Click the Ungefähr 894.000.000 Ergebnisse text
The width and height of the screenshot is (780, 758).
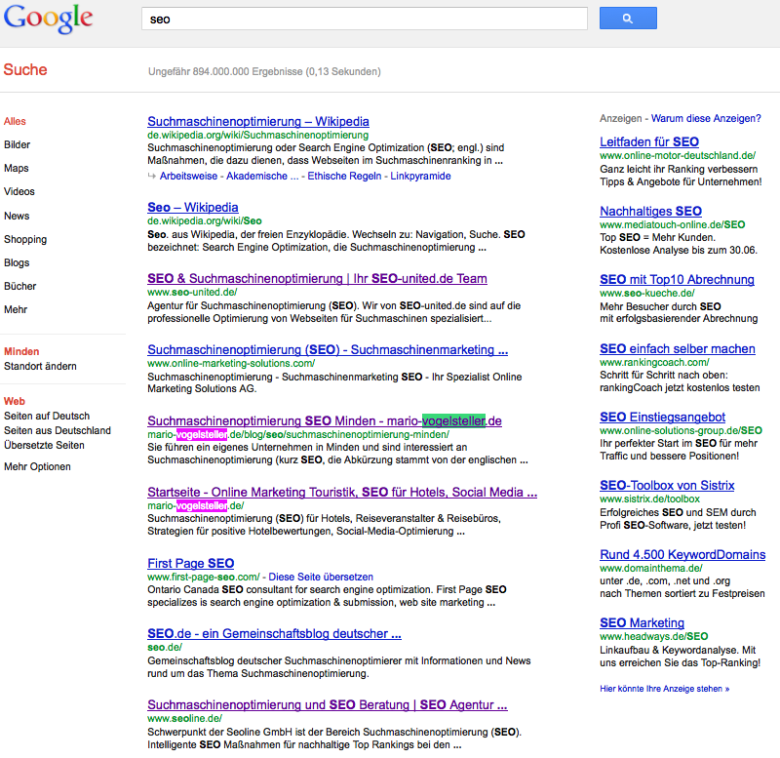[264, 71]
